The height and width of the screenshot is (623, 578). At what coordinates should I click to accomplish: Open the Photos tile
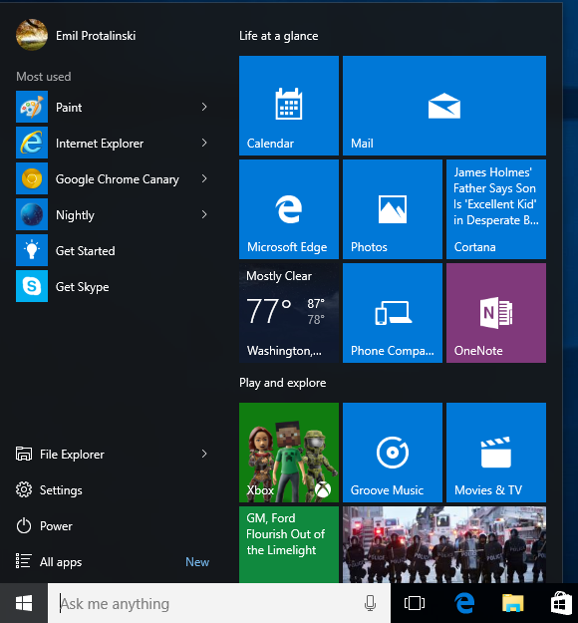point(393,209)
